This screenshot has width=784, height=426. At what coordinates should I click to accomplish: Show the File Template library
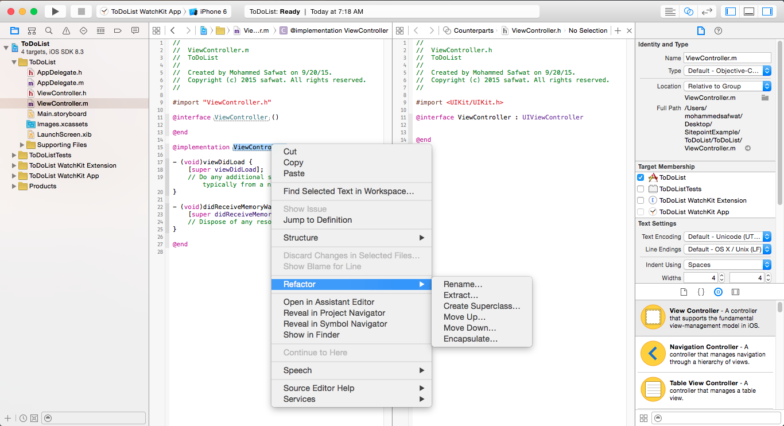coord(684,292)
